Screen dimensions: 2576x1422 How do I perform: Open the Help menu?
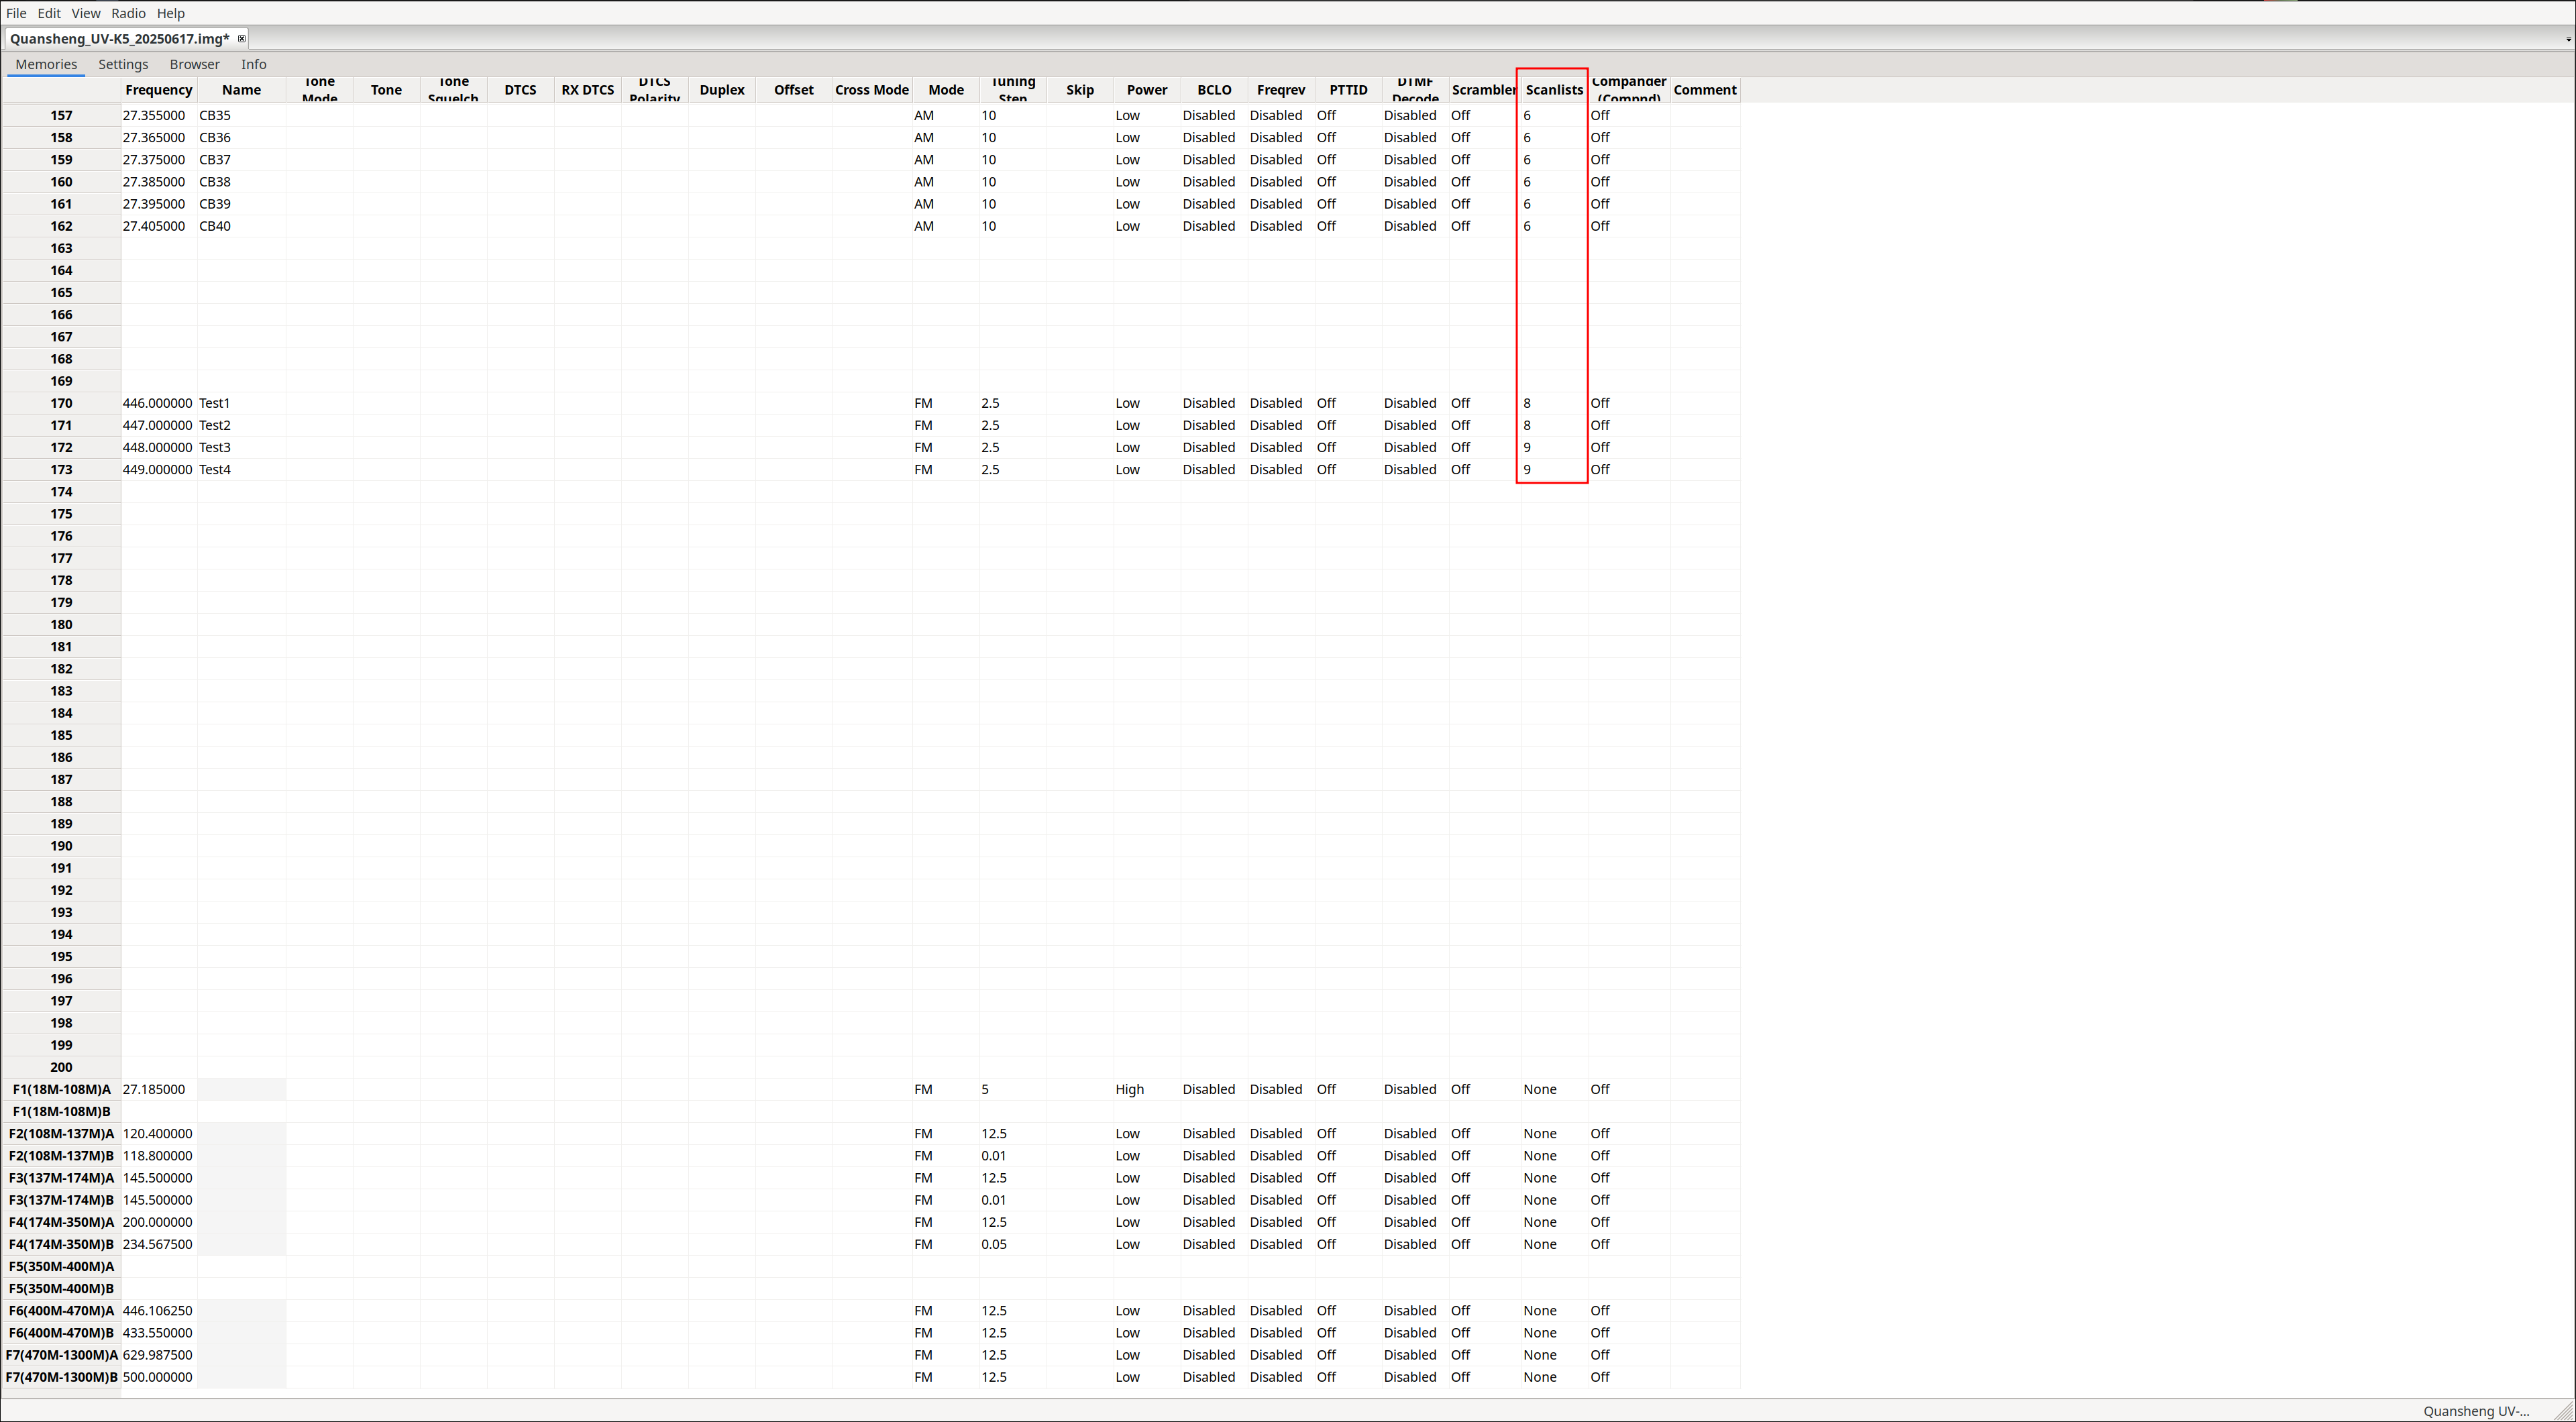click(x=171, y=13)
